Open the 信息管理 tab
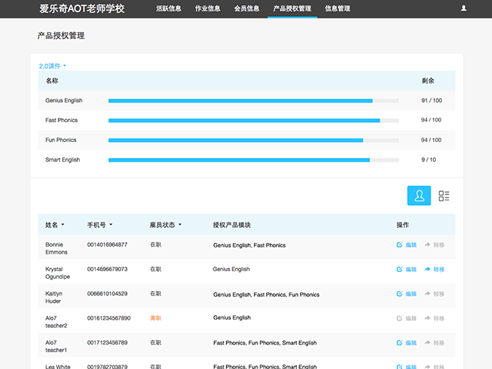The width and height of the screenshot is (492, 369). click(337, 8)
